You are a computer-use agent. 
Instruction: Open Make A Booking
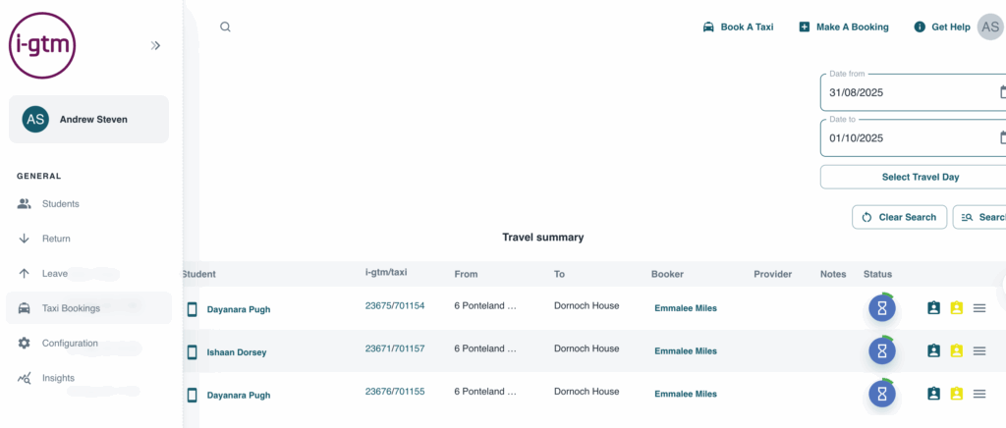(x=844, y=27)
